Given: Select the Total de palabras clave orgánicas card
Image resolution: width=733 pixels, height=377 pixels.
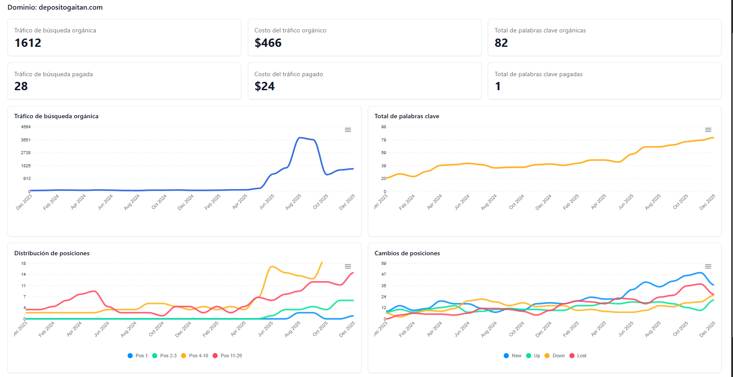Looking at the screenshot, I should [604, 38].
